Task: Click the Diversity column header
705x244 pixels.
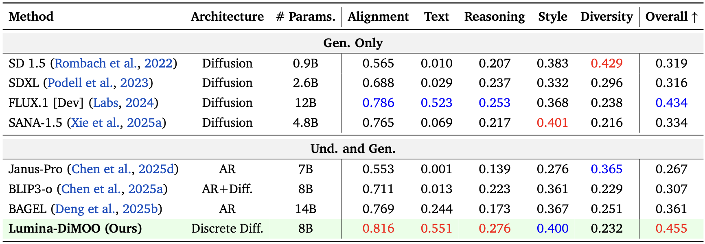Action: 606,17
